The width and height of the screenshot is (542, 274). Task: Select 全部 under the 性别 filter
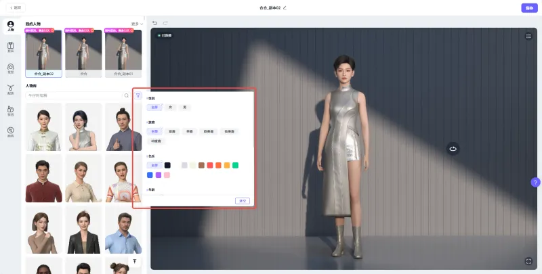pyautogui.click(x=154, y=108)
